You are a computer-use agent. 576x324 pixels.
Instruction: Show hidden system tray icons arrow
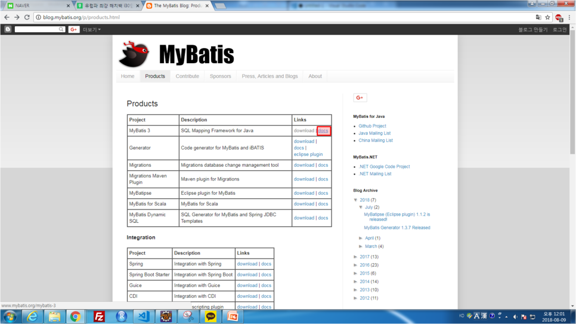coord(507,317)
